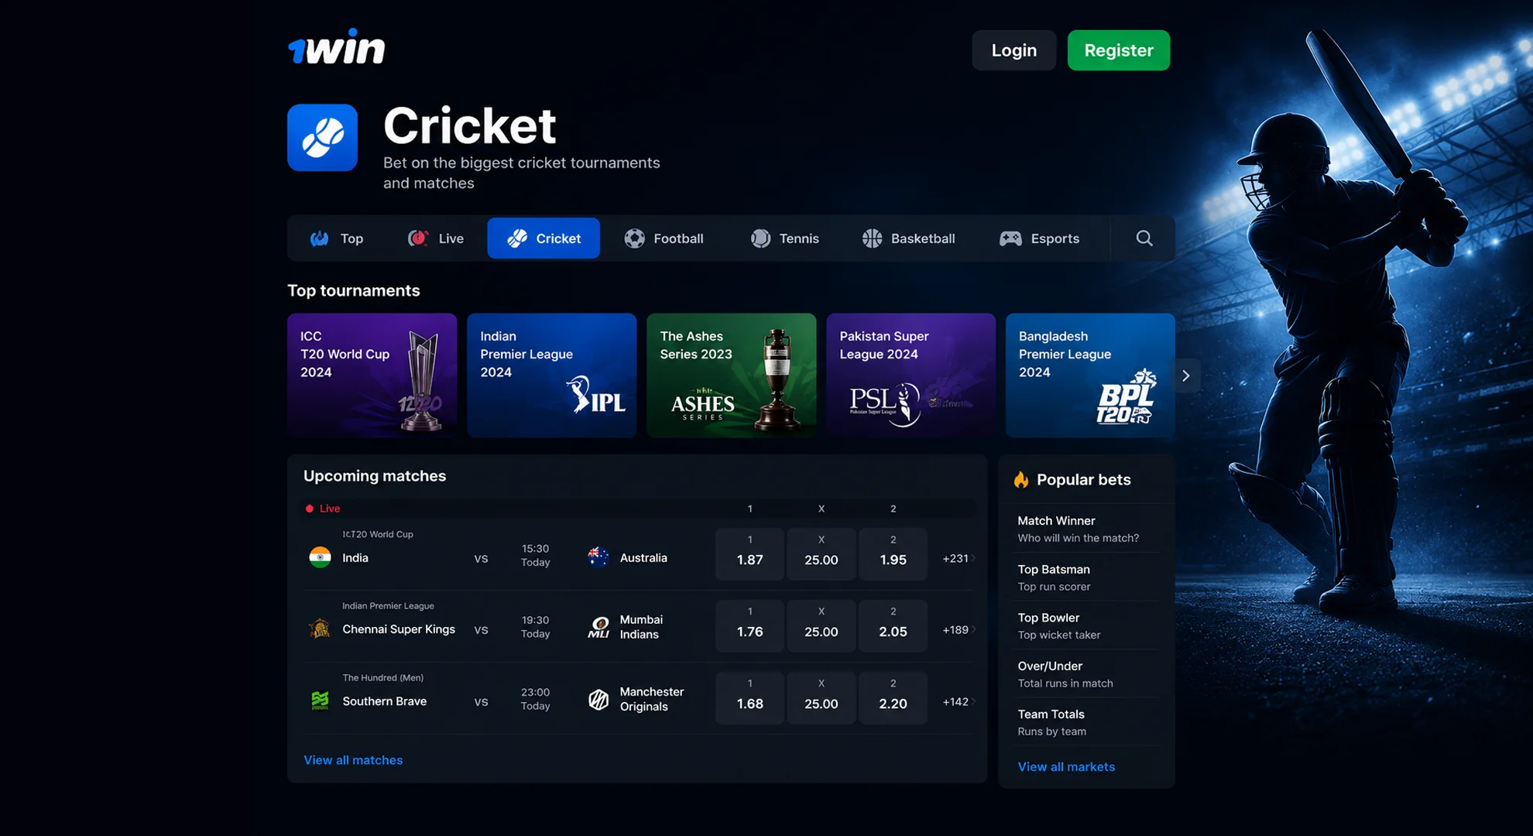Click the blue cricket ball app icon

click(322, 138)
